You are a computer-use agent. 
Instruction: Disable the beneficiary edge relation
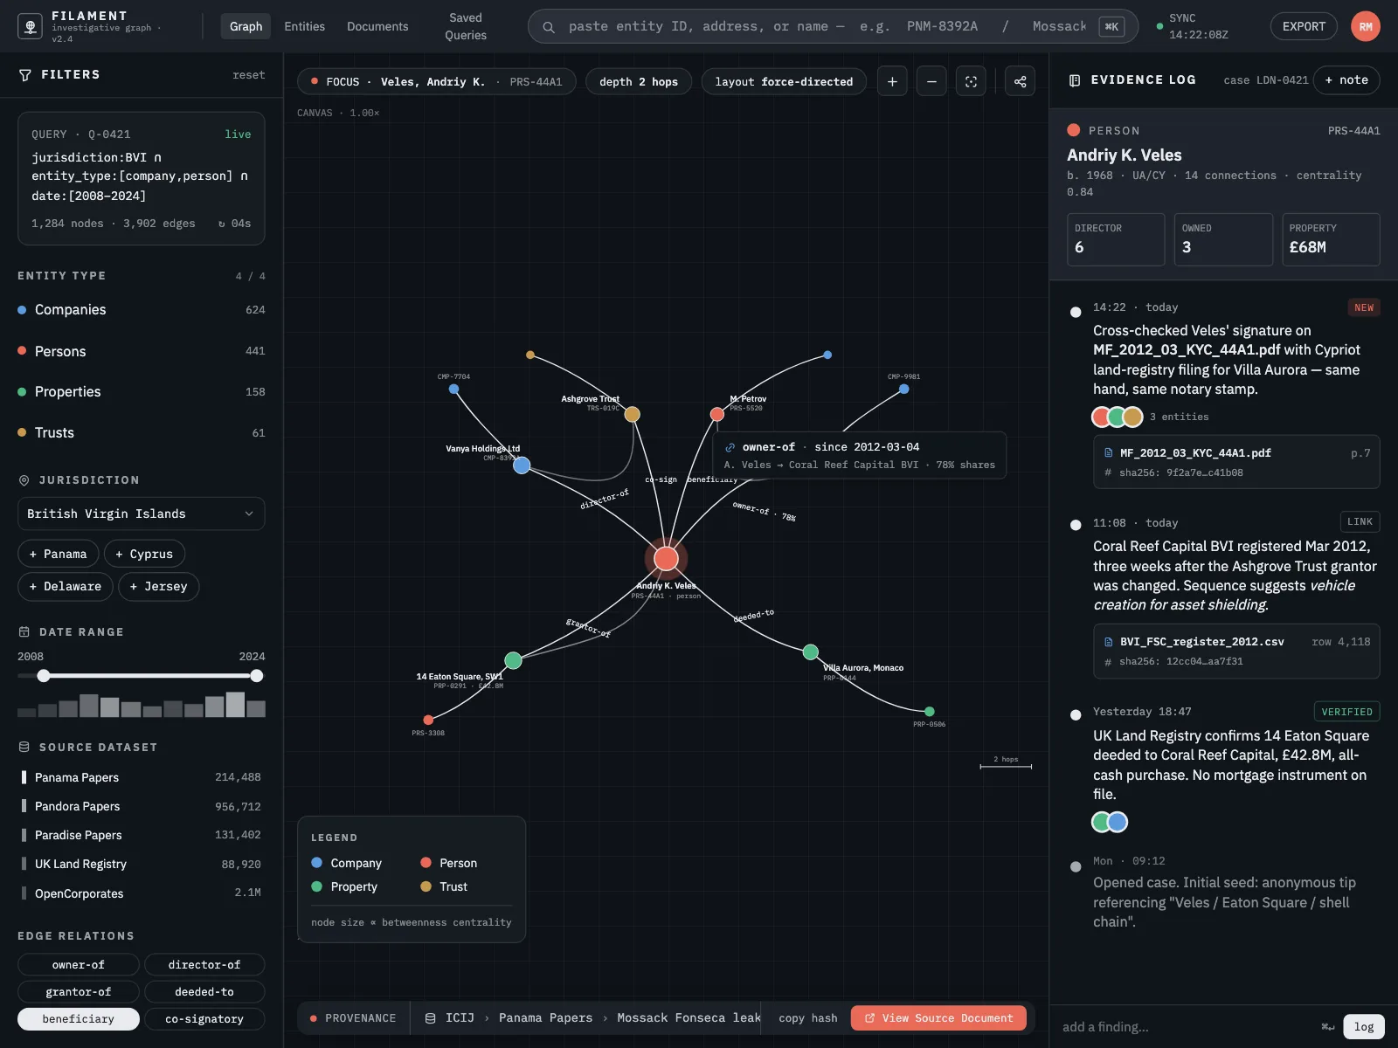[x=79, y=1019]
